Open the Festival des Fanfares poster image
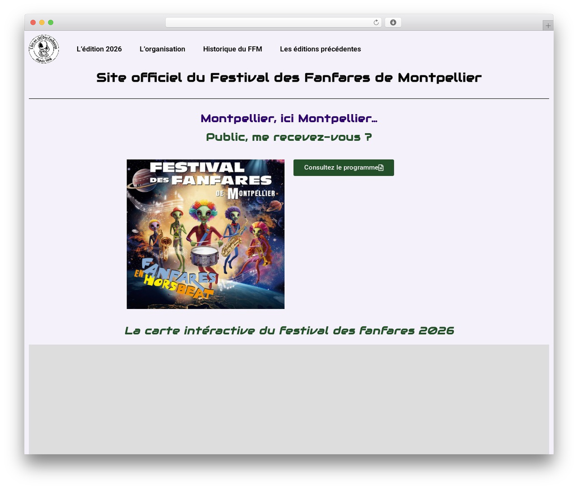 tap(205, 234)
